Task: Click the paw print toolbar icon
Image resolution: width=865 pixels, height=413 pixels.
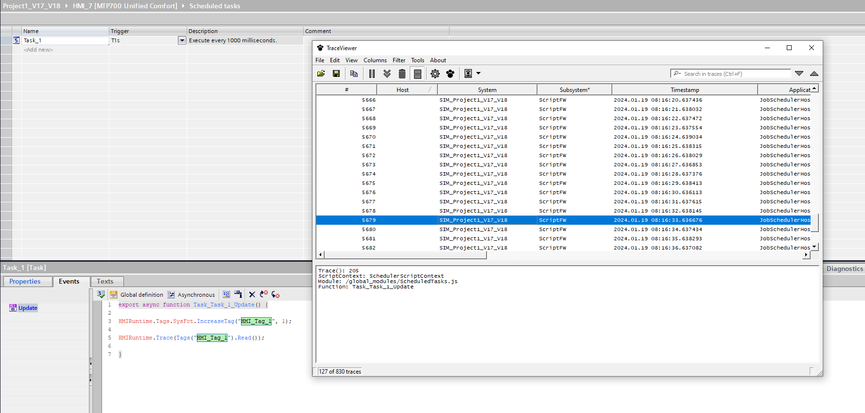Action: 450,73
